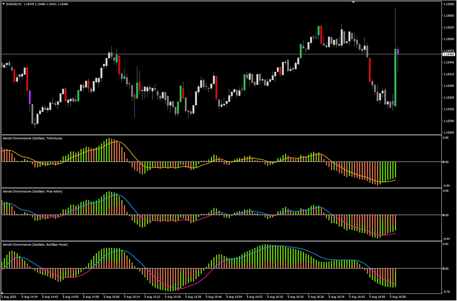Click the 0.81 scale value in Bull/Bear panel

click(x=446, y=244)
